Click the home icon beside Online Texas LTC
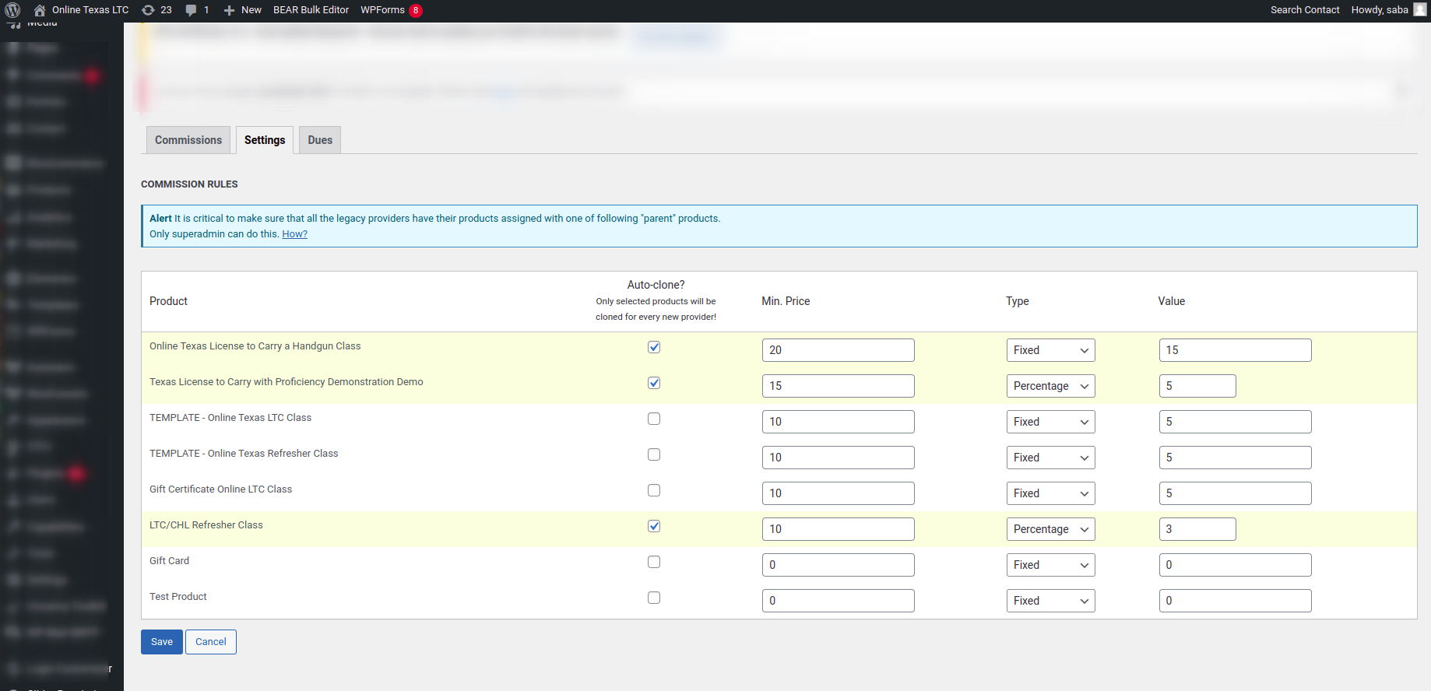Screen dimensions: 1431x691 click(39, 10)
